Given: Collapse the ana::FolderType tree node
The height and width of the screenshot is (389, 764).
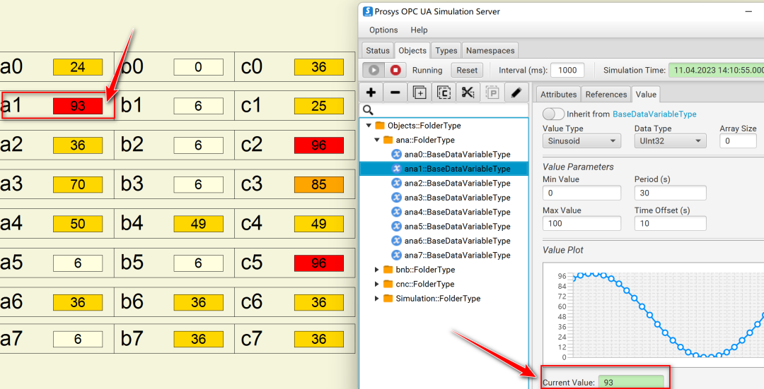Looking at the screenshot, I should 377,140.
